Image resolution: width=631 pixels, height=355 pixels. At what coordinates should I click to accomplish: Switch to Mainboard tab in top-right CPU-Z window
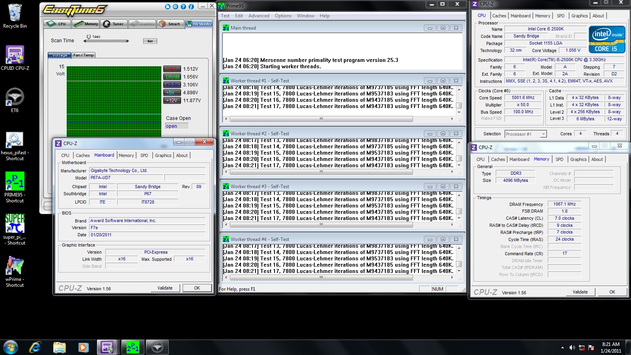[x=521, y=16]
